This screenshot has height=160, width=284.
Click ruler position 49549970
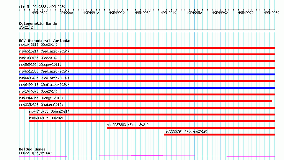coord(246,13)
